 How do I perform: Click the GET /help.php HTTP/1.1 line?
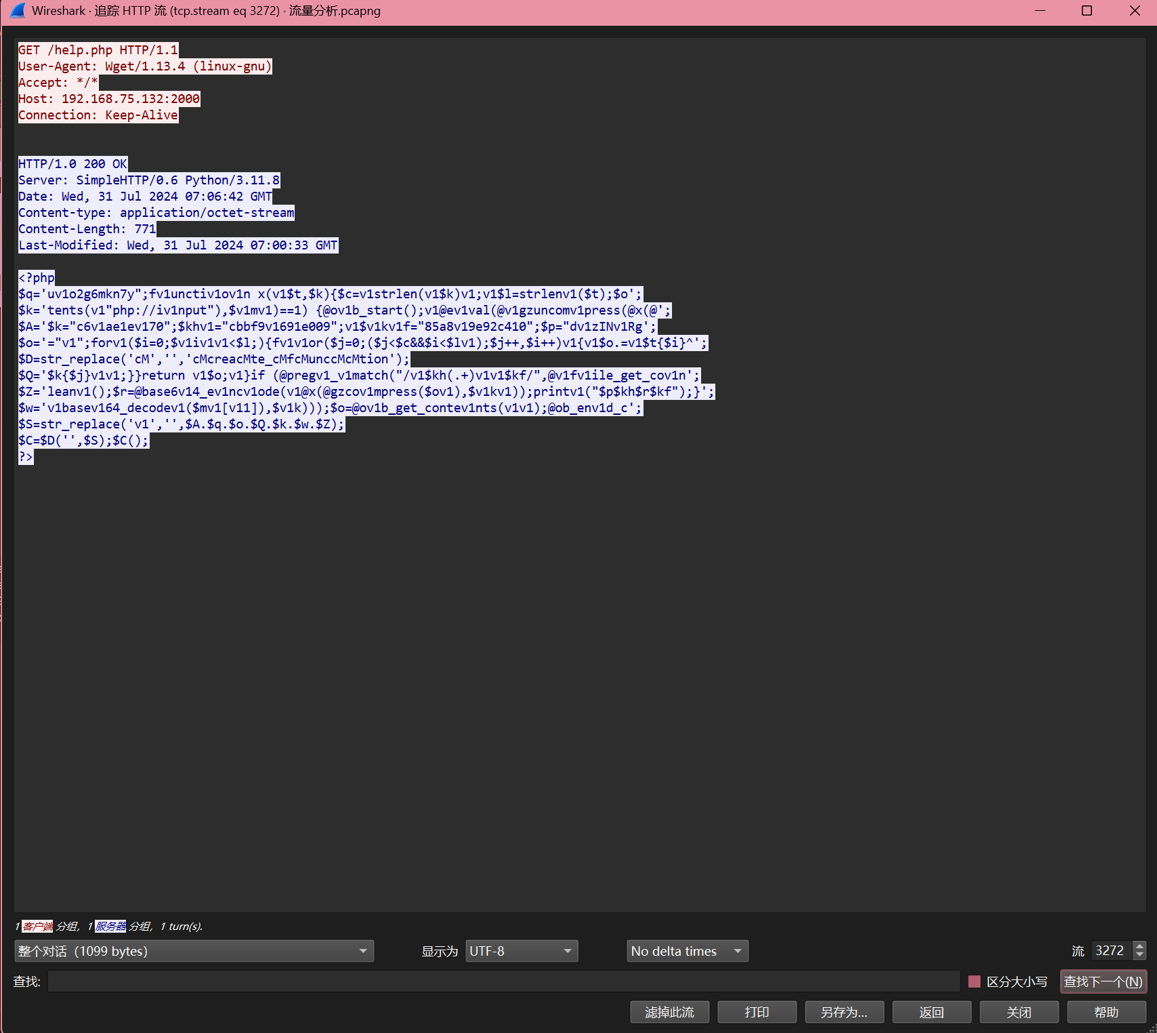pos(98,50)
